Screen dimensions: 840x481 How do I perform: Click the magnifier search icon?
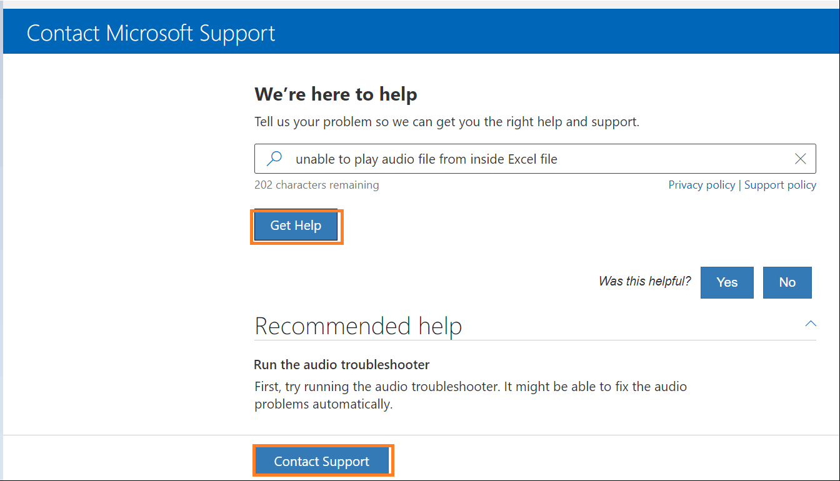(x=274, y=159)
